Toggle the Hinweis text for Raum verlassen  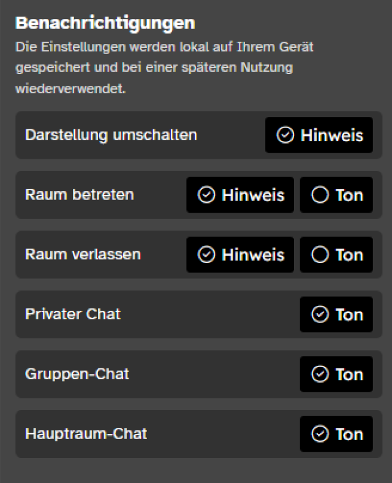(253, 255)
